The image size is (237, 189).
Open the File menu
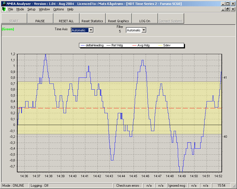[11, 9]
